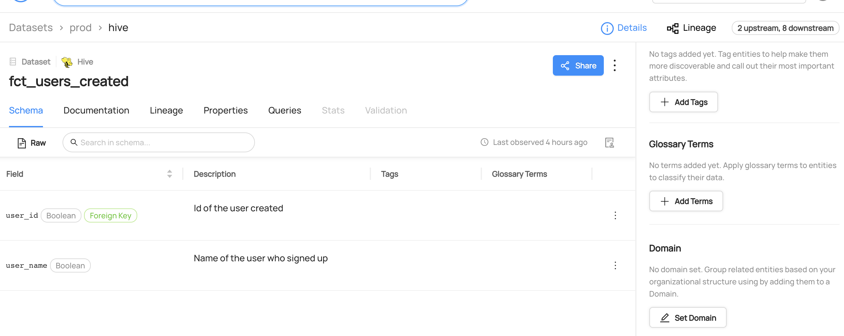Toggle the Raw schema view
Screen dimensions: 844x336
pyautogui.click(x=31, y=143)
